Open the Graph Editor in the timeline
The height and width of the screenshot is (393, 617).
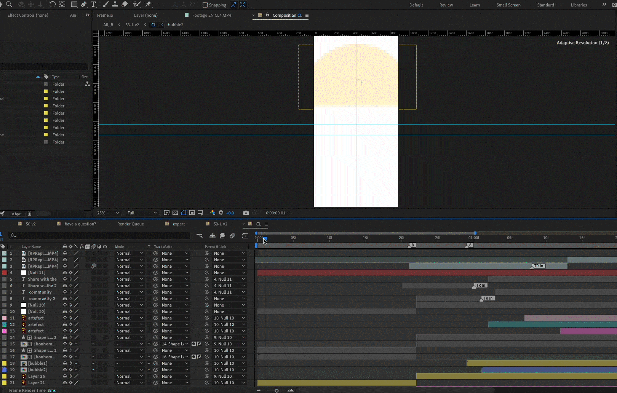click(x=245, y=236)
